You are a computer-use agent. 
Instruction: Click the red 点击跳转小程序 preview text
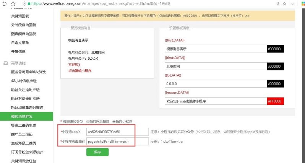click(80, 71)
